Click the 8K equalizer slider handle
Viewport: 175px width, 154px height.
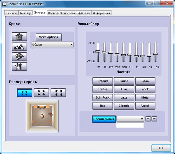click(x=149, y=55)
